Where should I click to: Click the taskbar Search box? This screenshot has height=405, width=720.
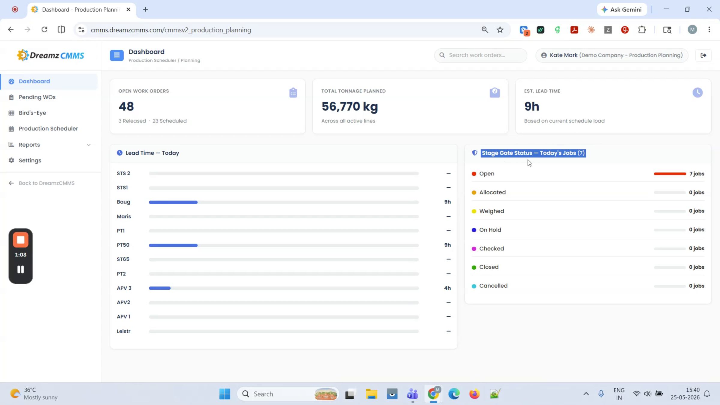(x=288, y=394)
